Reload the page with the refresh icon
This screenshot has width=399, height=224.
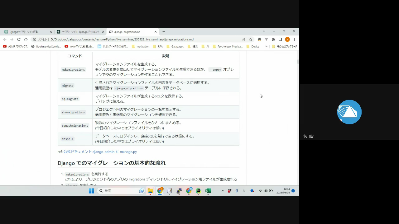pyautogui.click(x=19, y=40)
